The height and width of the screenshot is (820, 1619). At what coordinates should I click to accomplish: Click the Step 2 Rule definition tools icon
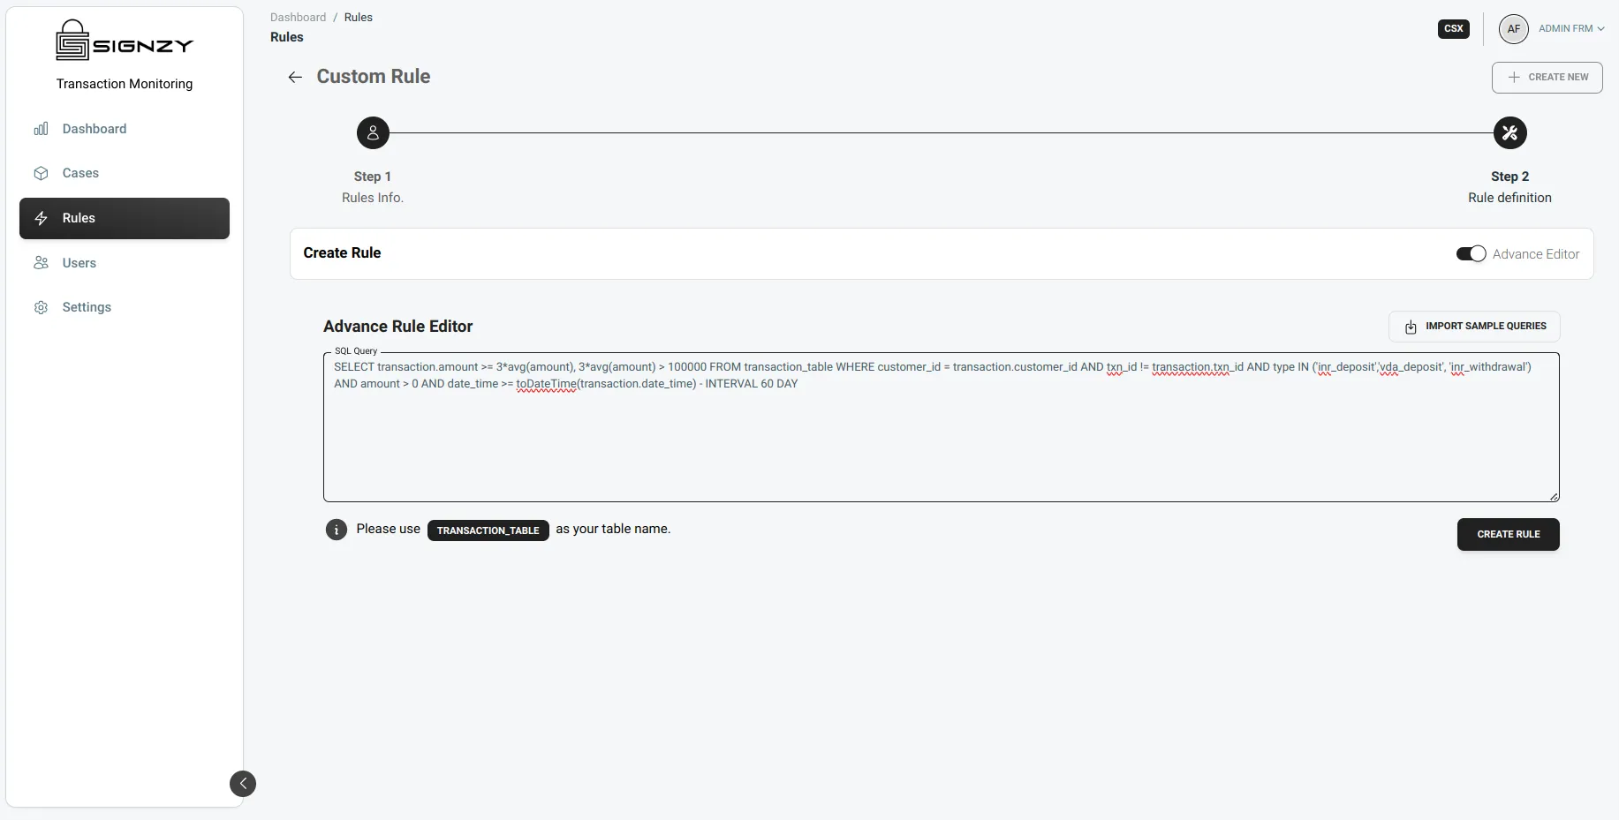(x=1509, y=133)
